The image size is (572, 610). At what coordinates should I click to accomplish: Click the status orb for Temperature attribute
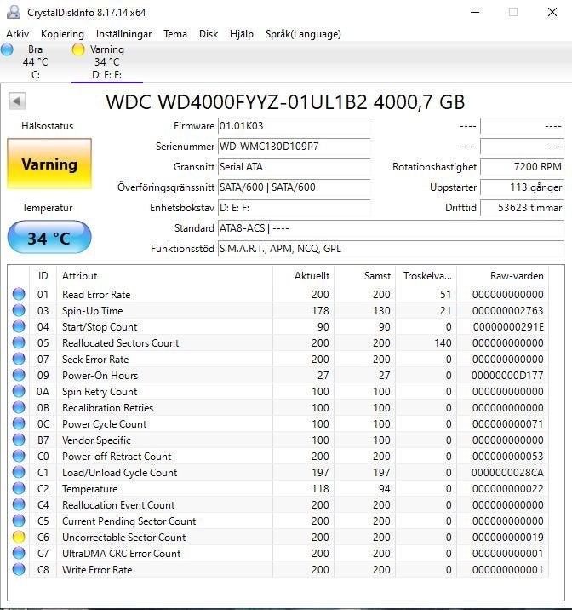pyautogui.click(x=19, y=489)
